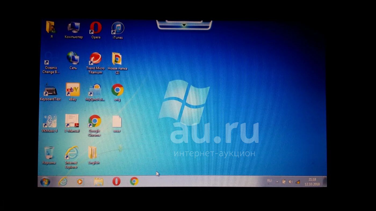Open the MySyncFolder shortcut
Image resolution: width=376 pixels, height=211 pixels.
[x=95, y=90]
